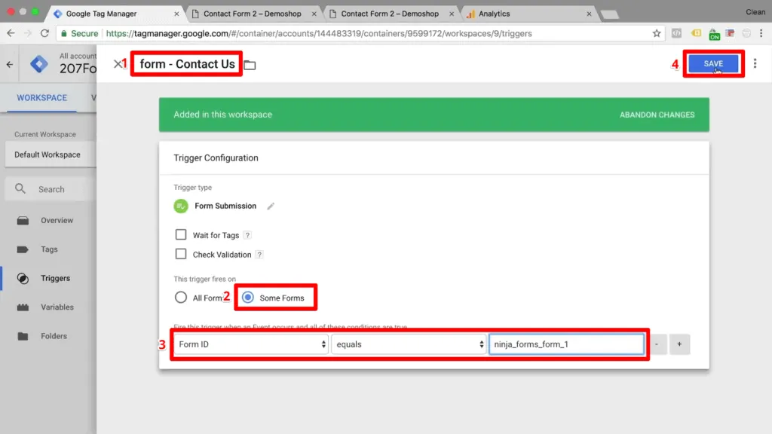Bookmark the page with the star icon
Viewport: 772px width, 434px height.
click(657, 33)
